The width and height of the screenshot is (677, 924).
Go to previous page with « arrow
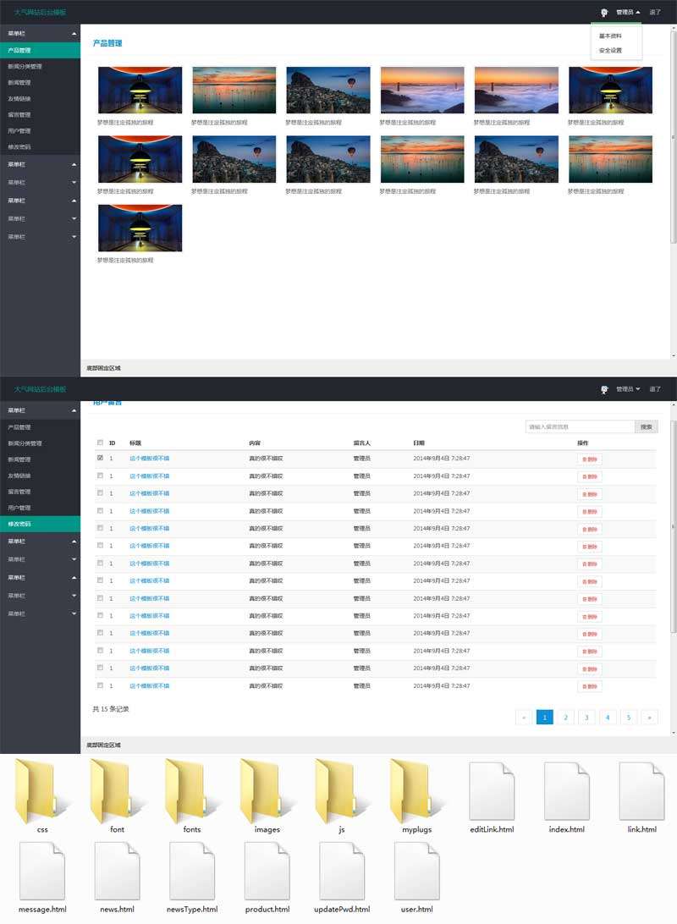[x=524, y=718]
